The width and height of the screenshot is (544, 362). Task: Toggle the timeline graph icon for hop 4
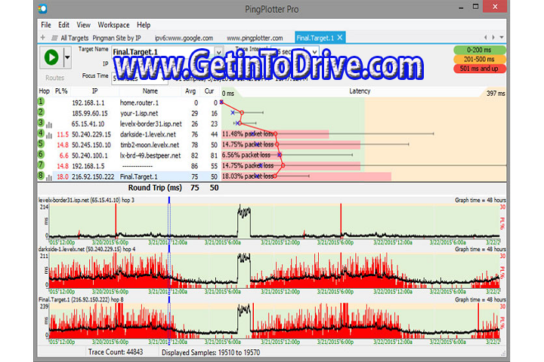point(49,136)
